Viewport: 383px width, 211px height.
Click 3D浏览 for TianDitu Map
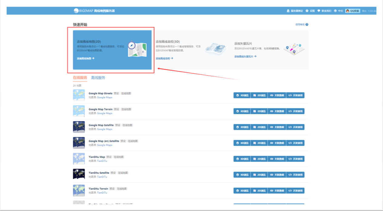(x=242, y=159)
